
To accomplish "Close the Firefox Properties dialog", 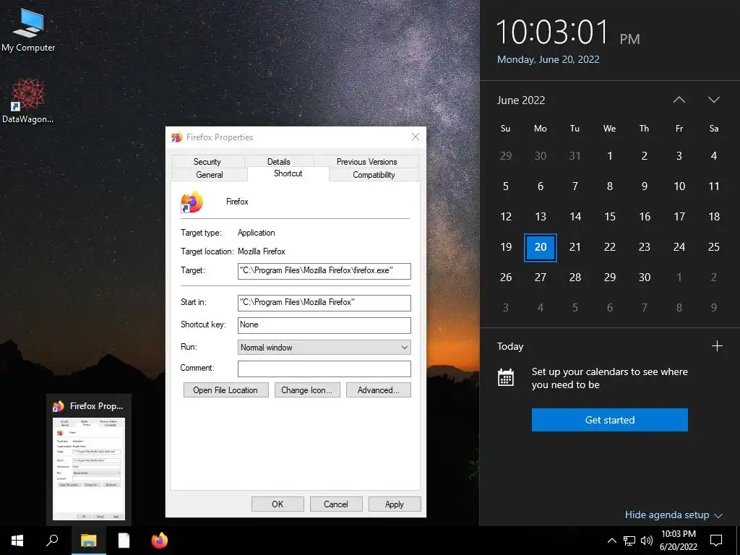I will (416, 137).
